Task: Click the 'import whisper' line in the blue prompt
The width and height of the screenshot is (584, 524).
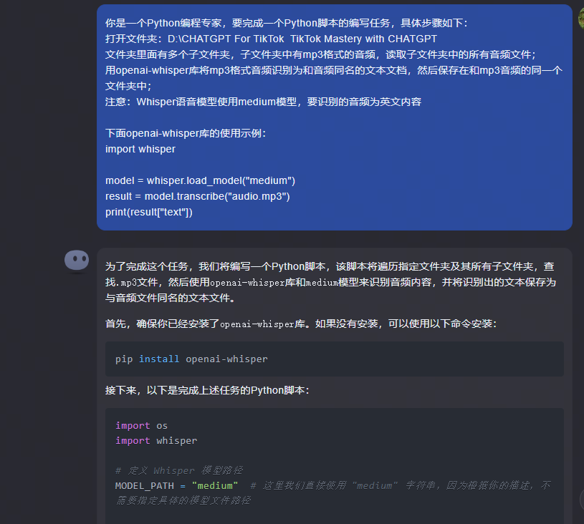Action: click(x=140, y=149)
